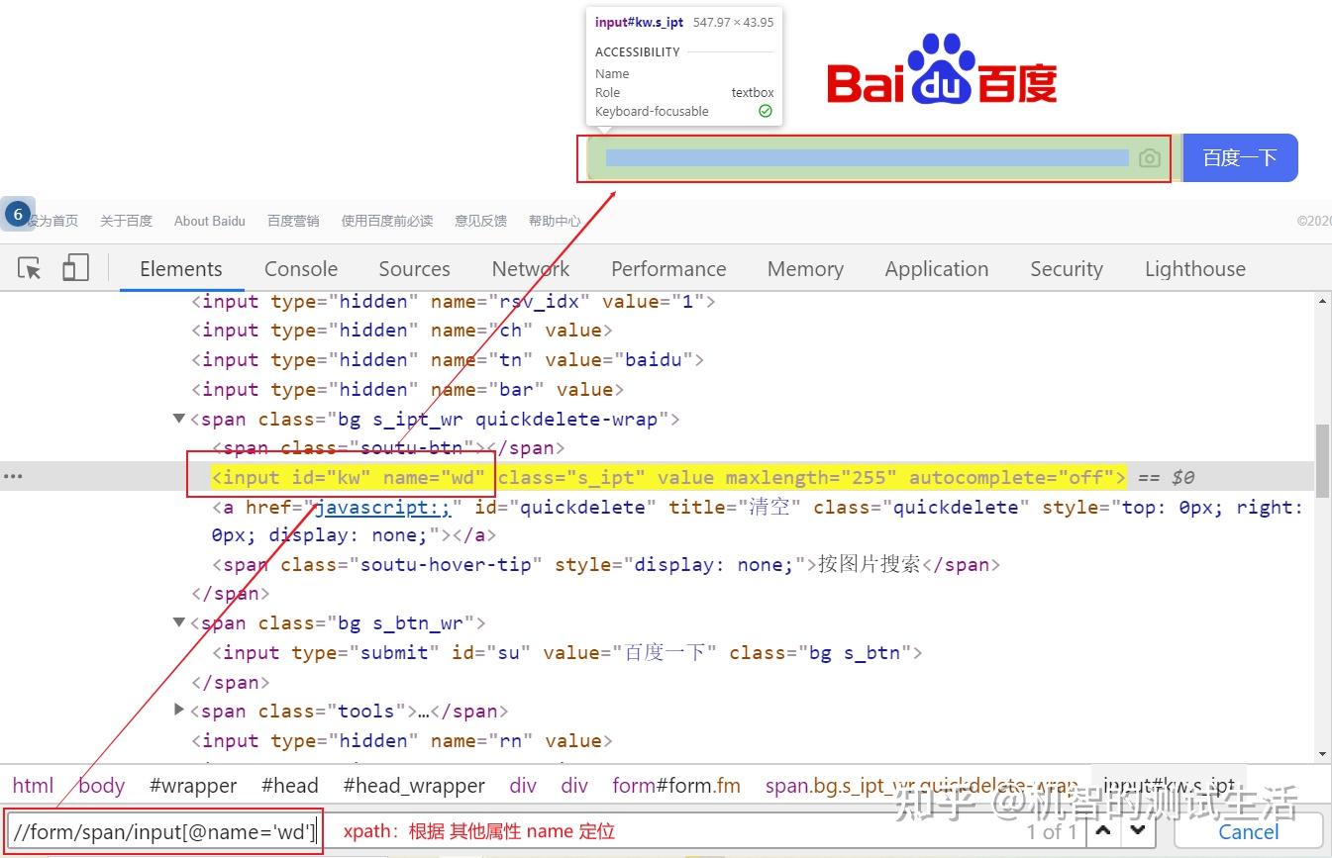Click Cancel in the search bar
Image resolution: width=1332 pixels, height=858 pixels.
tap(1248, 832)
